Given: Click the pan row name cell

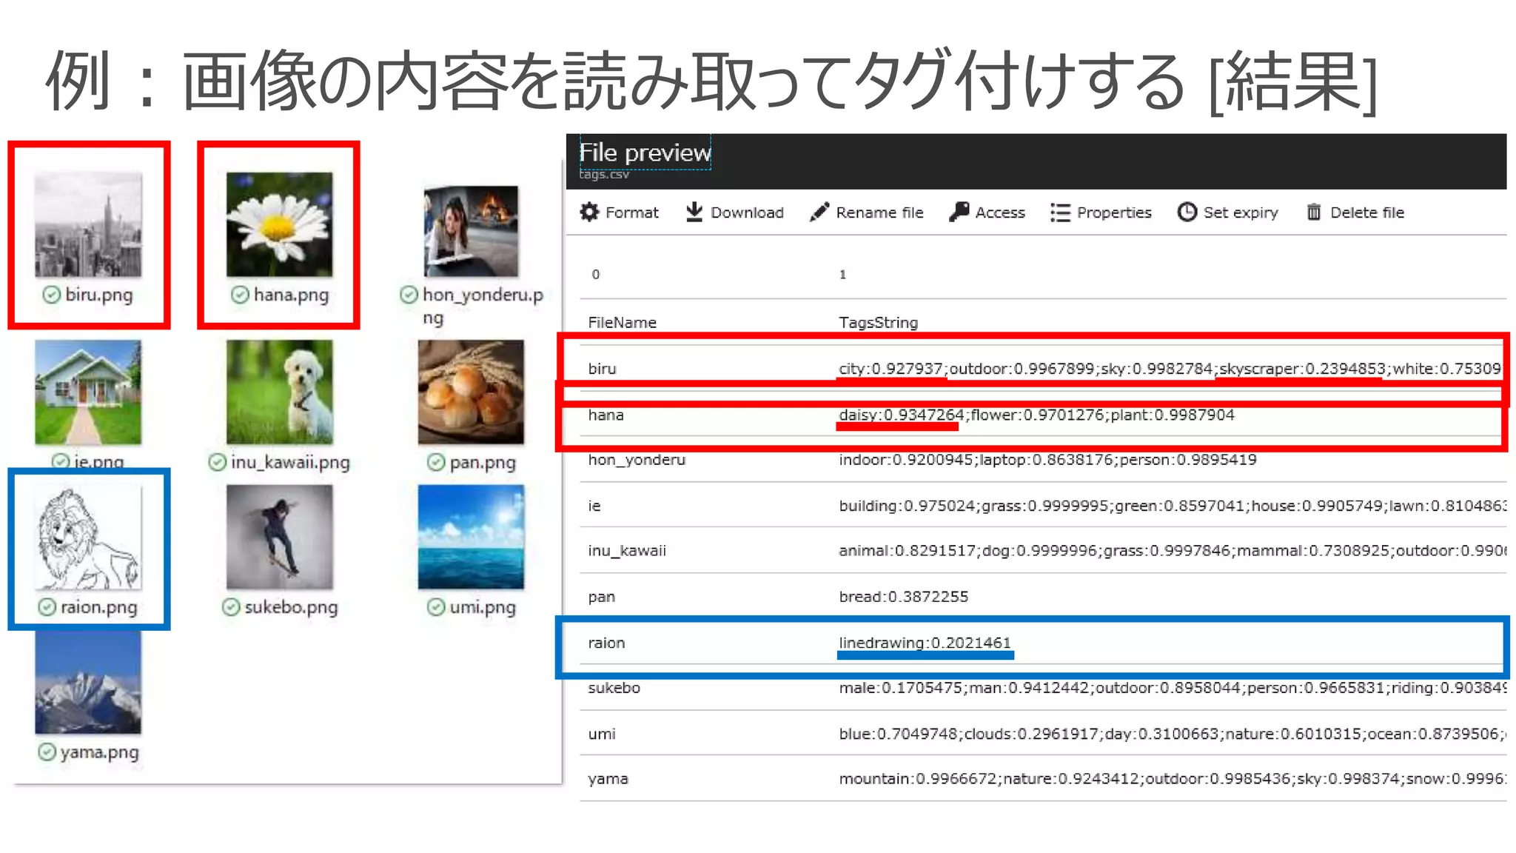Looking at the screenshot, I should [601, 597].
